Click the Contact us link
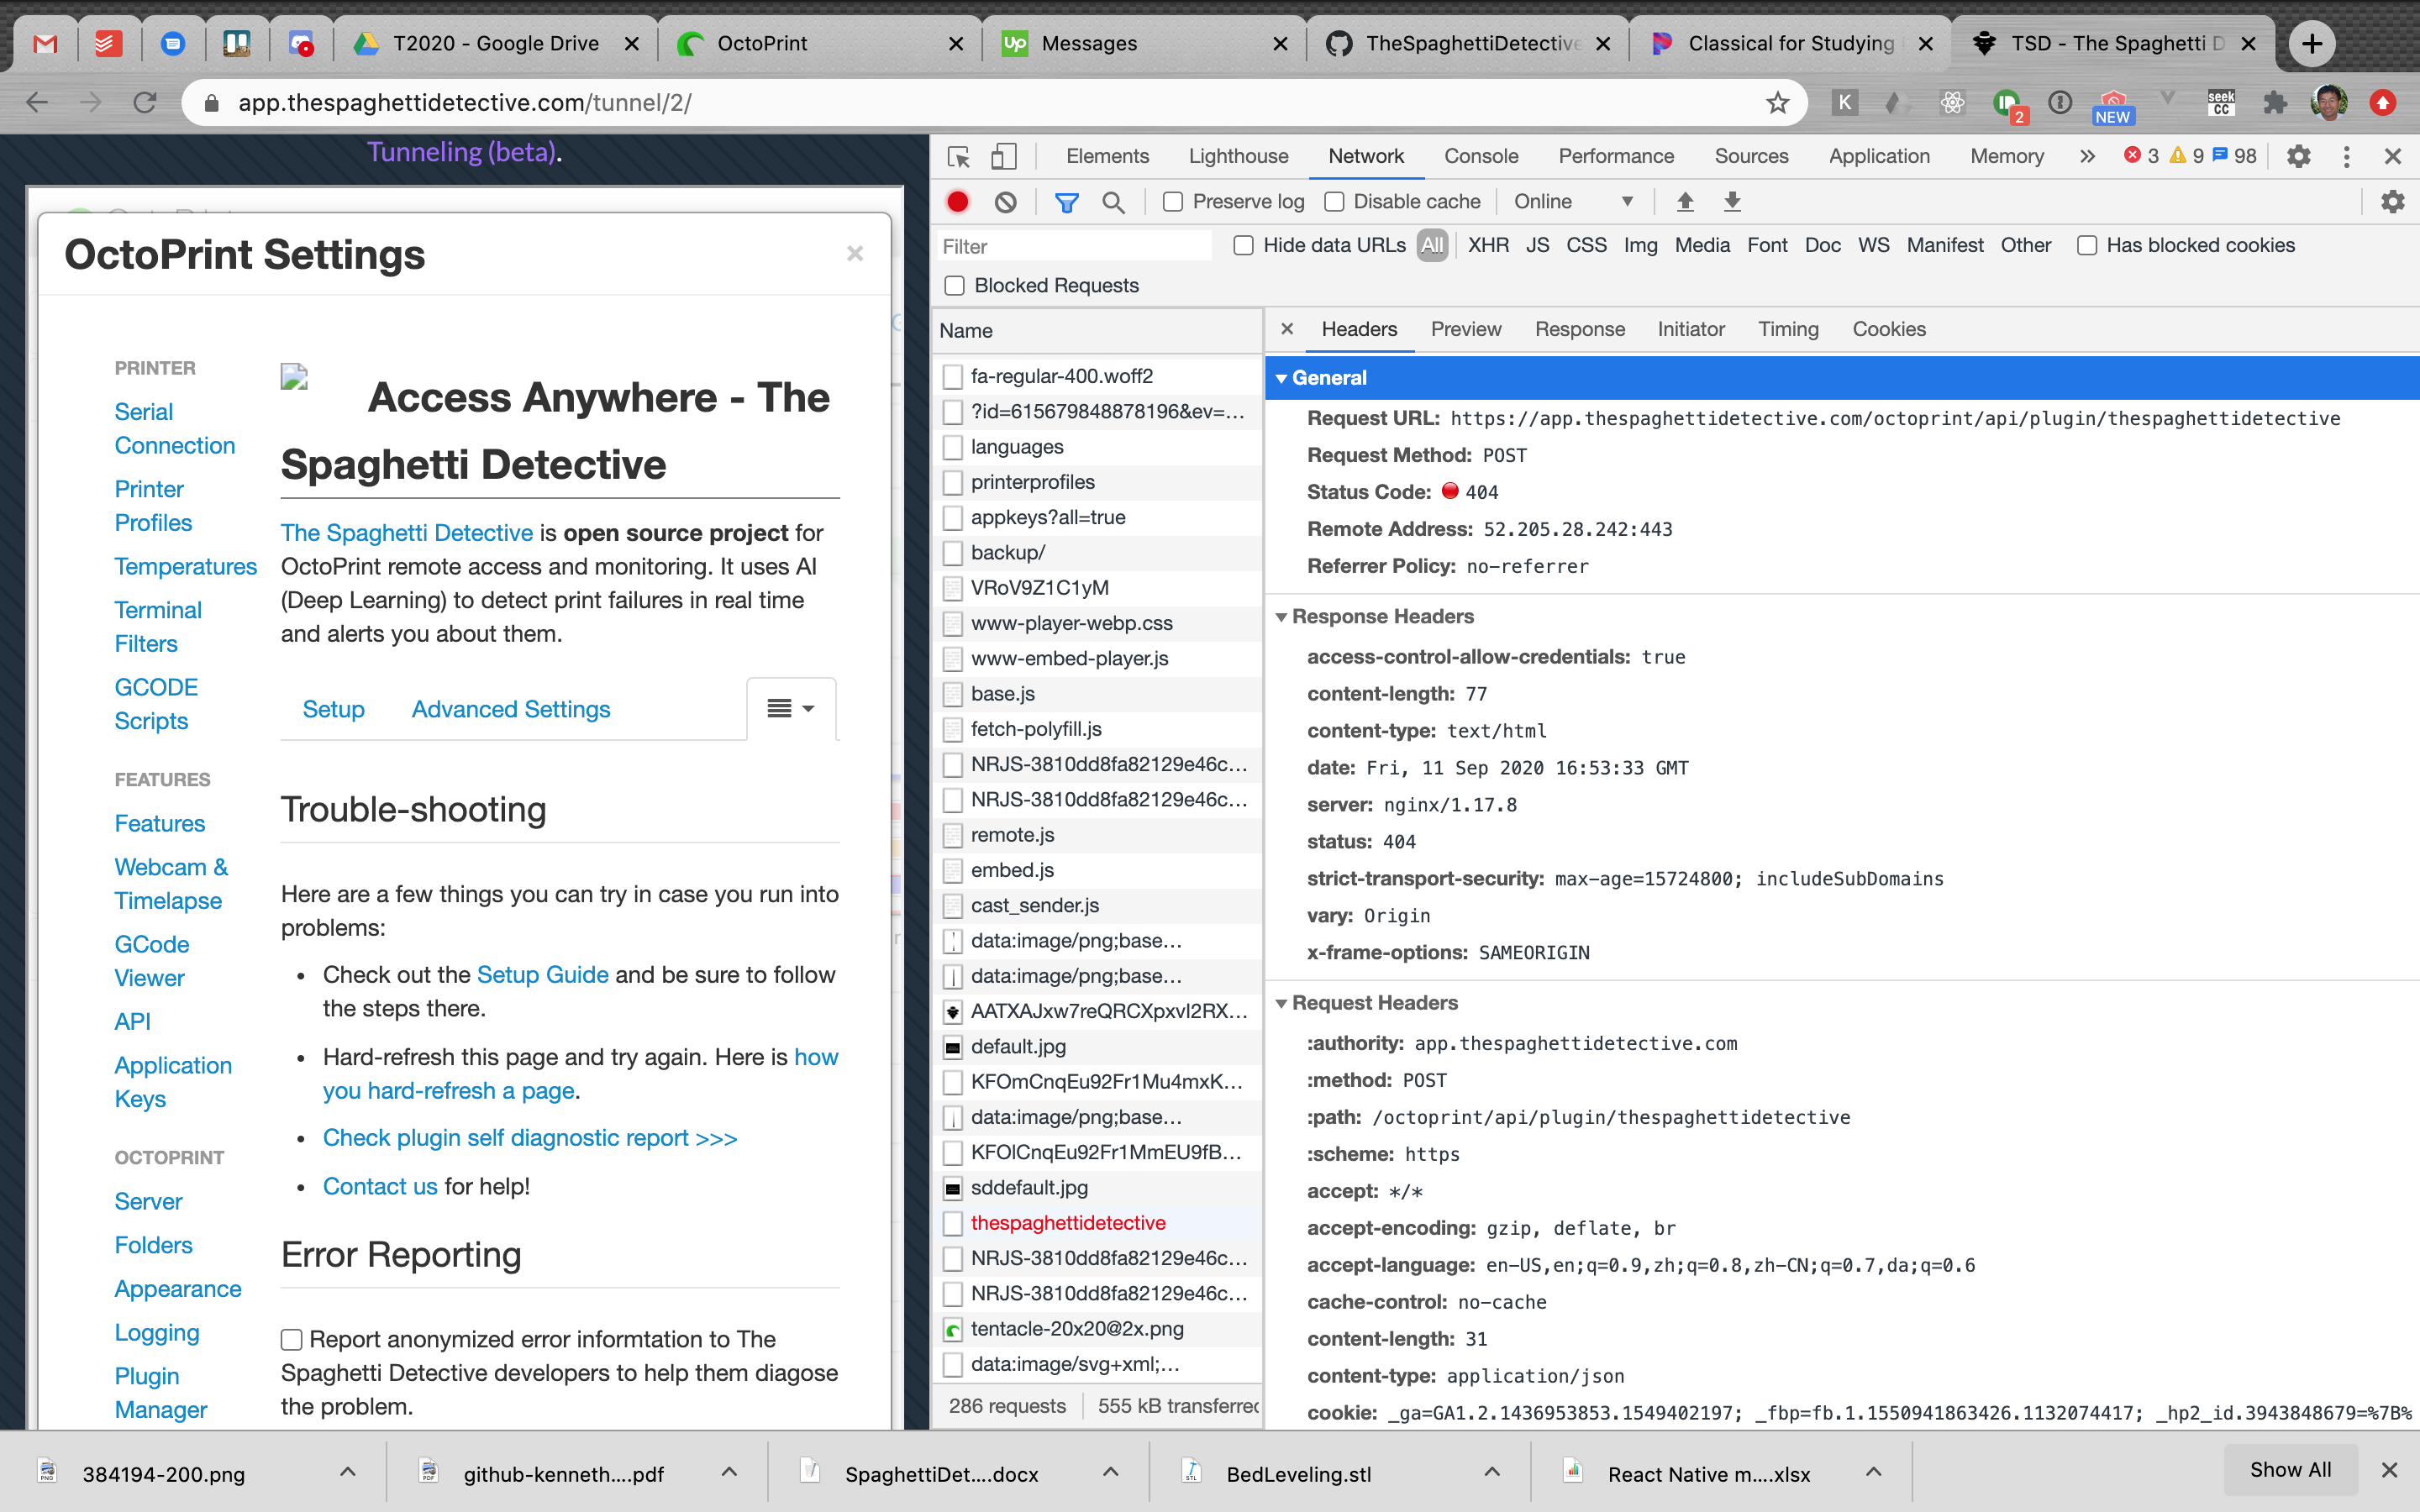Screen dimensions: 2420x1512 (x=380, y=1187)
